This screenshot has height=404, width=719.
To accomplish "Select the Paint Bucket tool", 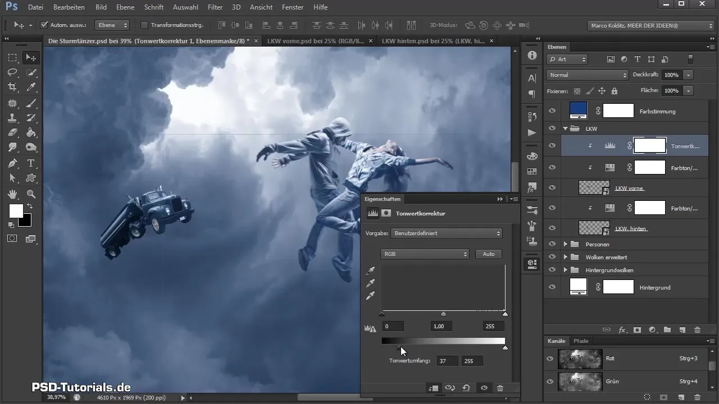I will (31, 133).
